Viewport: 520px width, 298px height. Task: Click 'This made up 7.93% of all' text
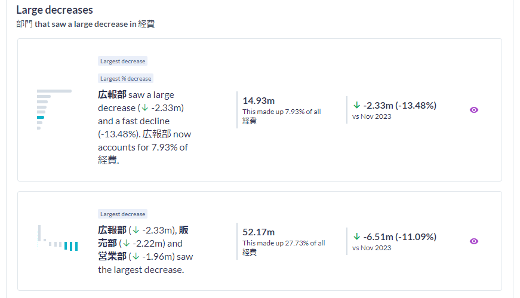[282, 112]
